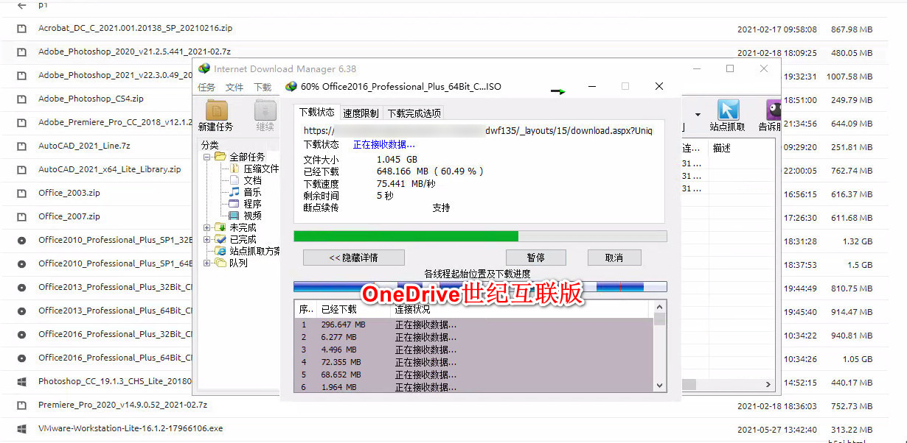Collapse the 全部任务 tree node

pos(207,157)
